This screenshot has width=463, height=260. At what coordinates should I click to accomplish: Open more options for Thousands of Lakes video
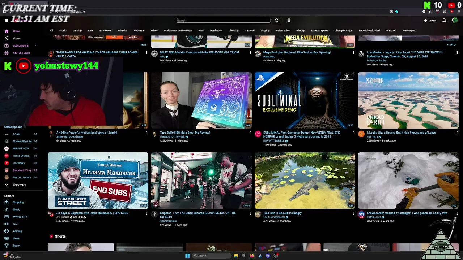pyautogui.click(x=457, y=133)
